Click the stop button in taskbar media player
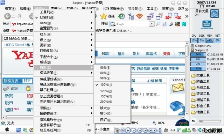Screen dimensions: 224x134 coord(134,130)
